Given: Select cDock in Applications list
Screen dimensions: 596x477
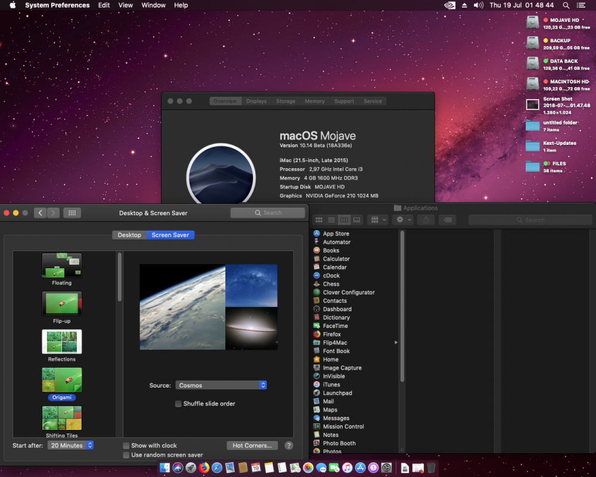Looking at the screenshot, I should (331, 276).
